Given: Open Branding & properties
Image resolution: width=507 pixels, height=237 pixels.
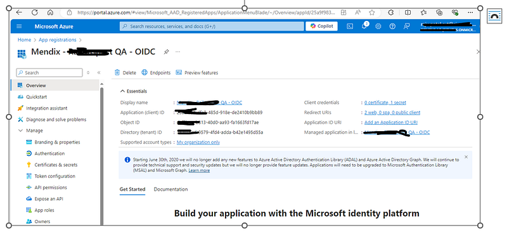Looking at the screenshot, I should (x=57, y=142).
